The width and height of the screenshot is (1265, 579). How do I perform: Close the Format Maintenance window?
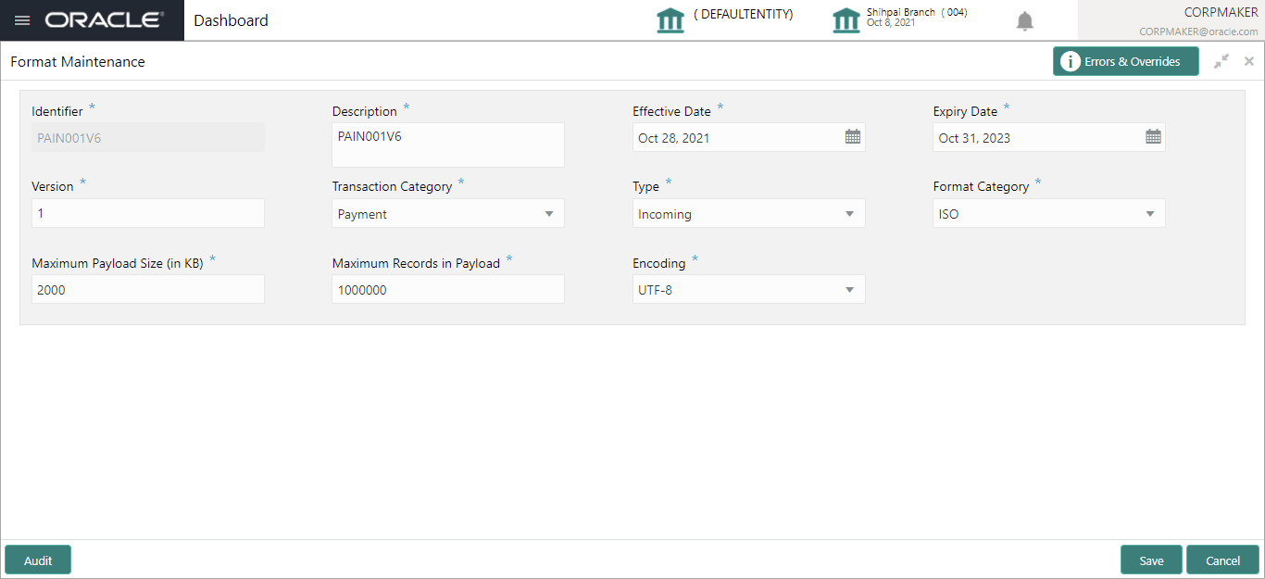click(x=1249, y=61)
